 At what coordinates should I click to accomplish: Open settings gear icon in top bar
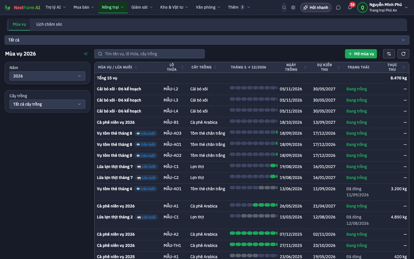coord(293,7)
